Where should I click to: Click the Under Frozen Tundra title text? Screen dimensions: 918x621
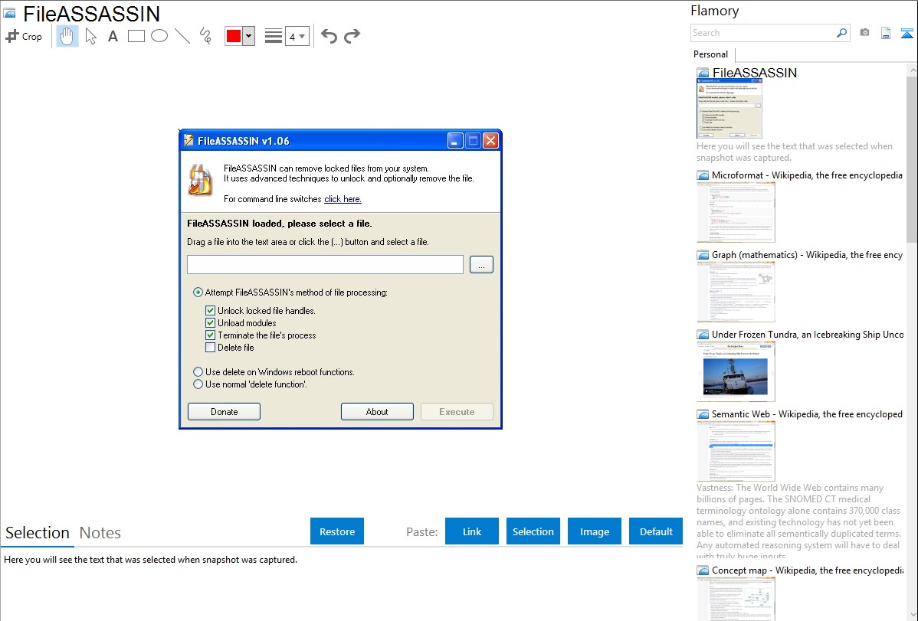click(807, 334)
